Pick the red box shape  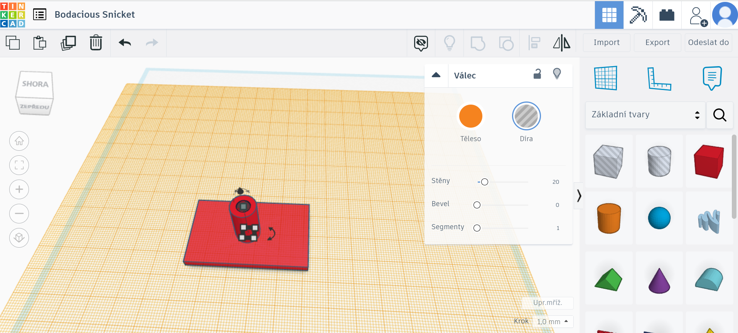click(x=709, y=161)
